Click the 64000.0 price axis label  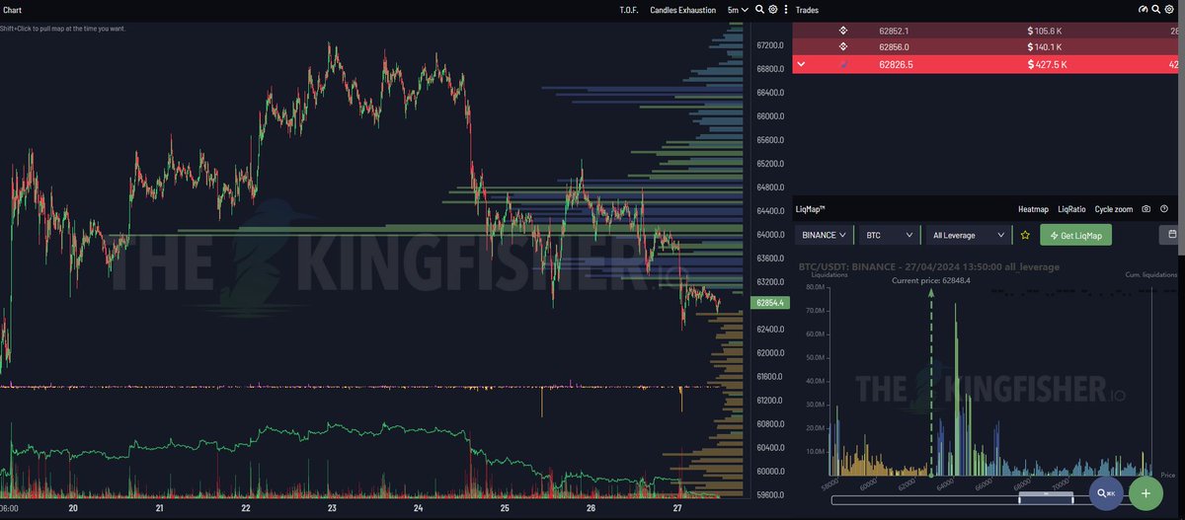click(770, 235)
